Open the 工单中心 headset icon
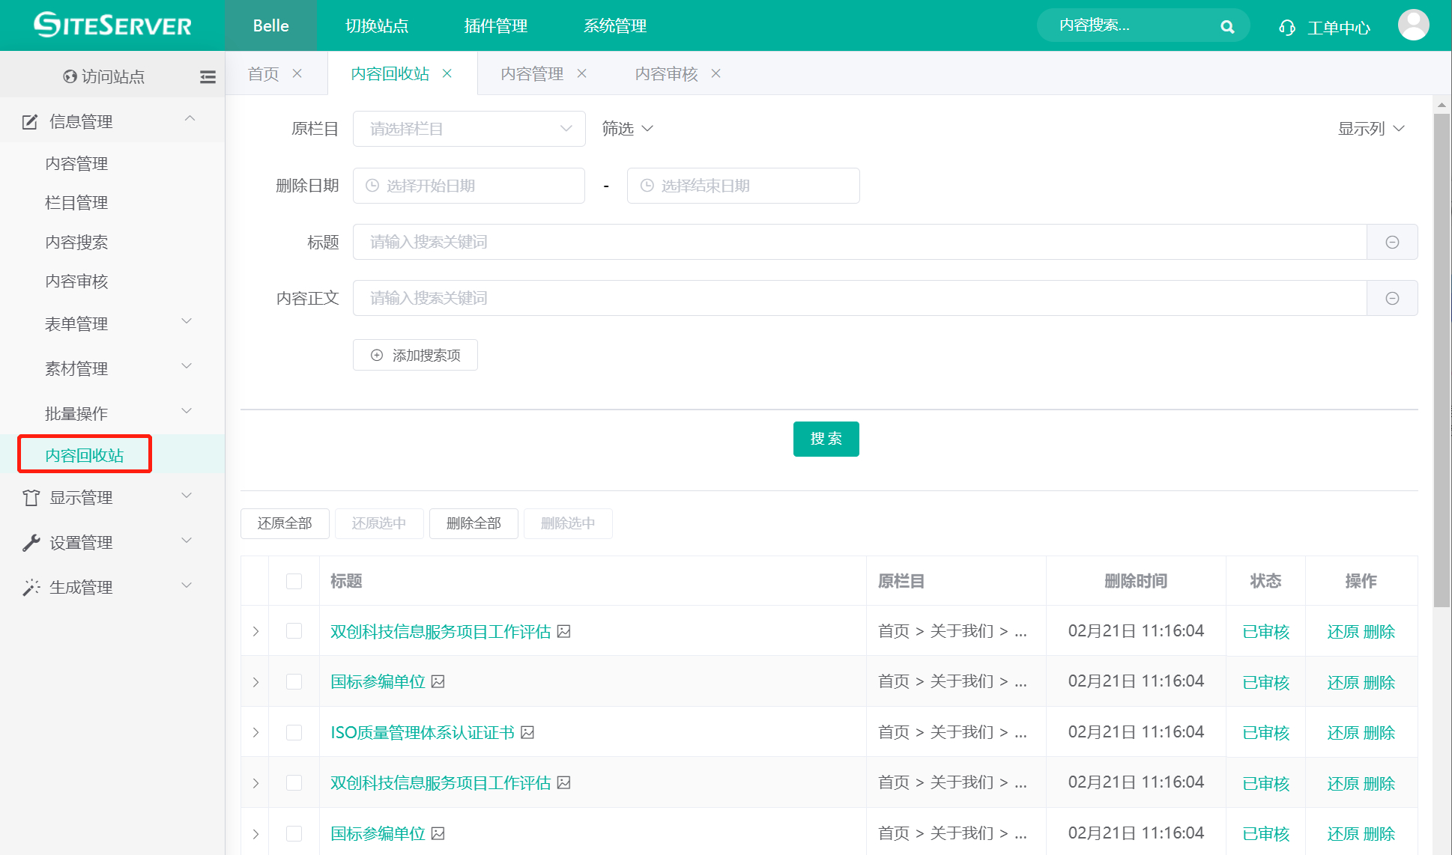Image resolution: width=1452 pixels, height=855 pixels. coord(1286,28)
